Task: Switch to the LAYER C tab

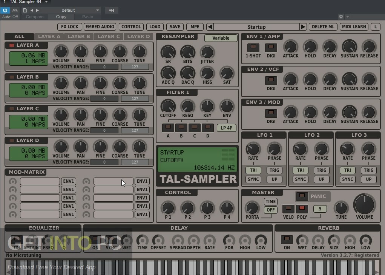Action: [109, 36]
